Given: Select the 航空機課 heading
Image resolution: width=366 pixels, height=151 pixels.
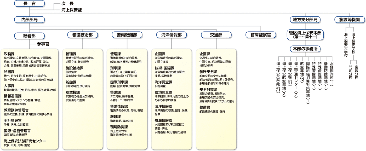Looking at the screenshot, I should coord(73,92).
